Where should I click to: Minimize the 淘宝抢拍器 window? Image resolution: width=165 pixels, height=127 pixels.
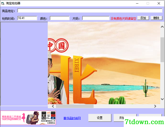click(x=137, y=4)
